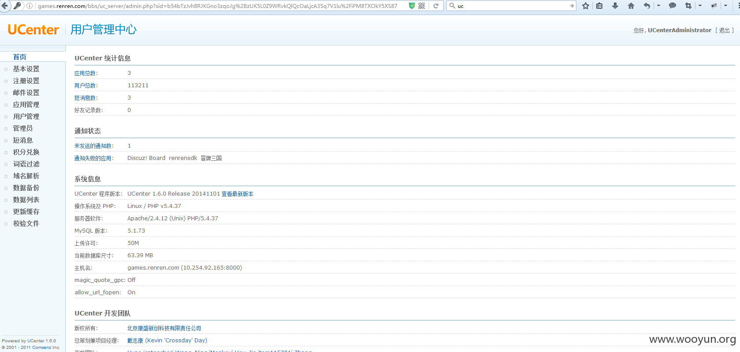Go back with the browser back arrow
This screenshot has height=352, width=740.
pyautogui.click(x=5, y=6)
